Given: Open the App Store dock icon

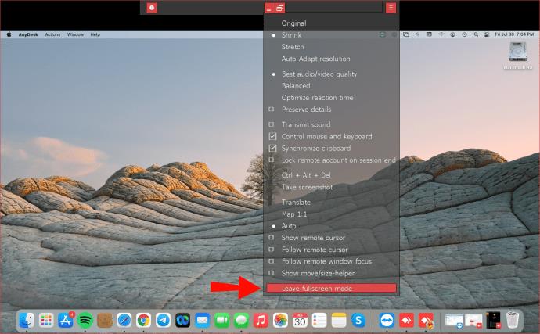Looking at the screenshot, I should coord(66,320).
